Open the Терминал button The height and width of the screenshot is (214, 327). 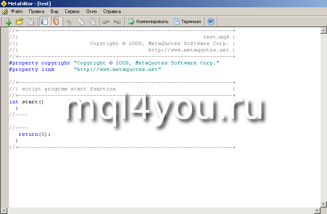point(187,21)
